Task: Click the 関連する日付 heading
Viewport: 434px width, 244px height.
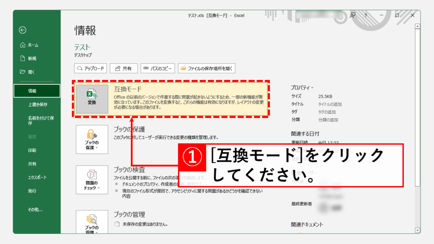Action: [305, 134]
